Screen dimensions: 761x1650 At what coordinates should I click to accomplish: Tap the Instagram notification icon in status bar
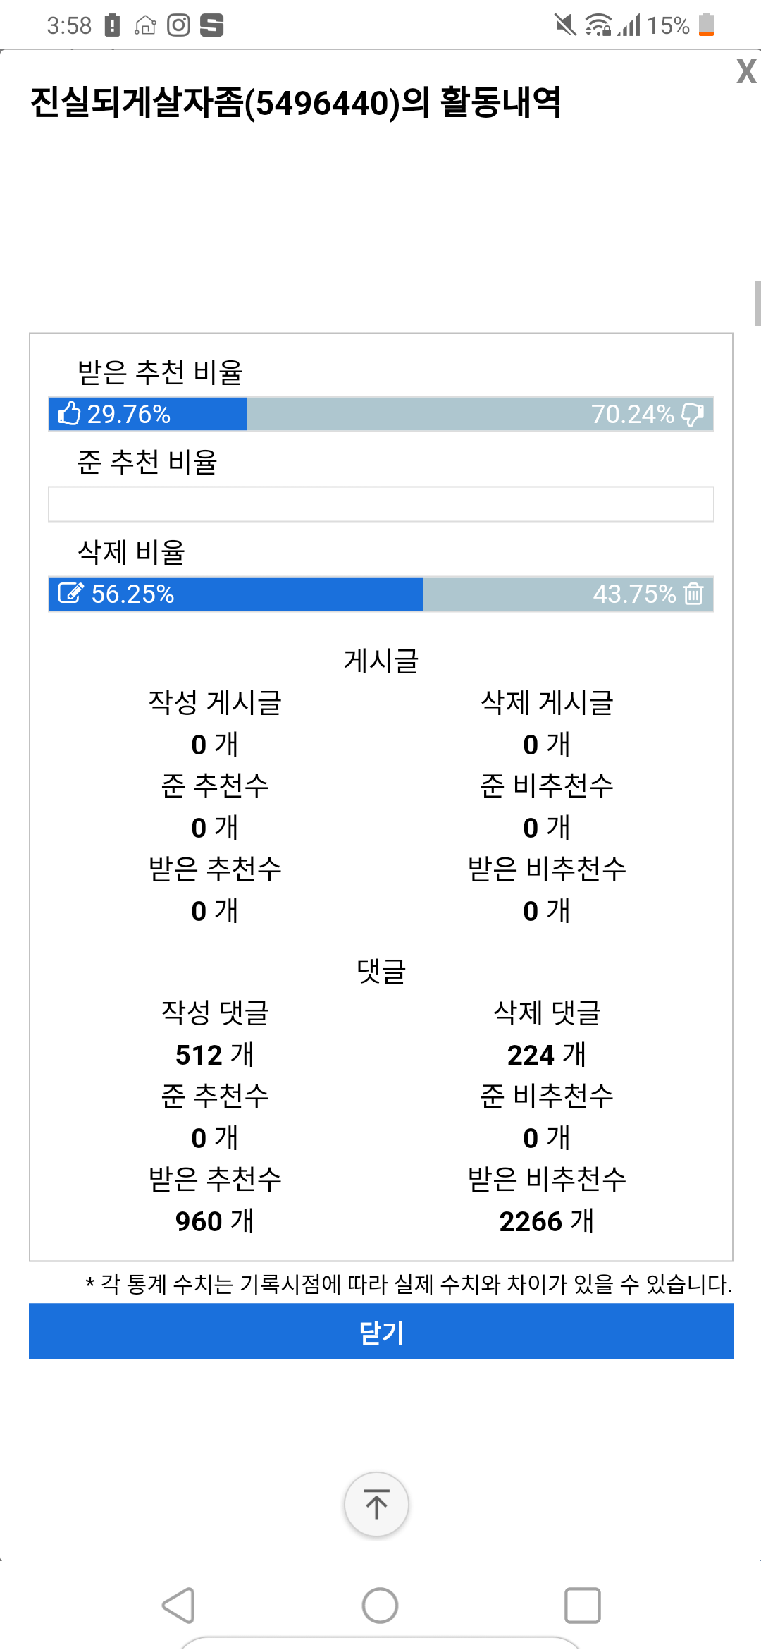pos(178,25)
